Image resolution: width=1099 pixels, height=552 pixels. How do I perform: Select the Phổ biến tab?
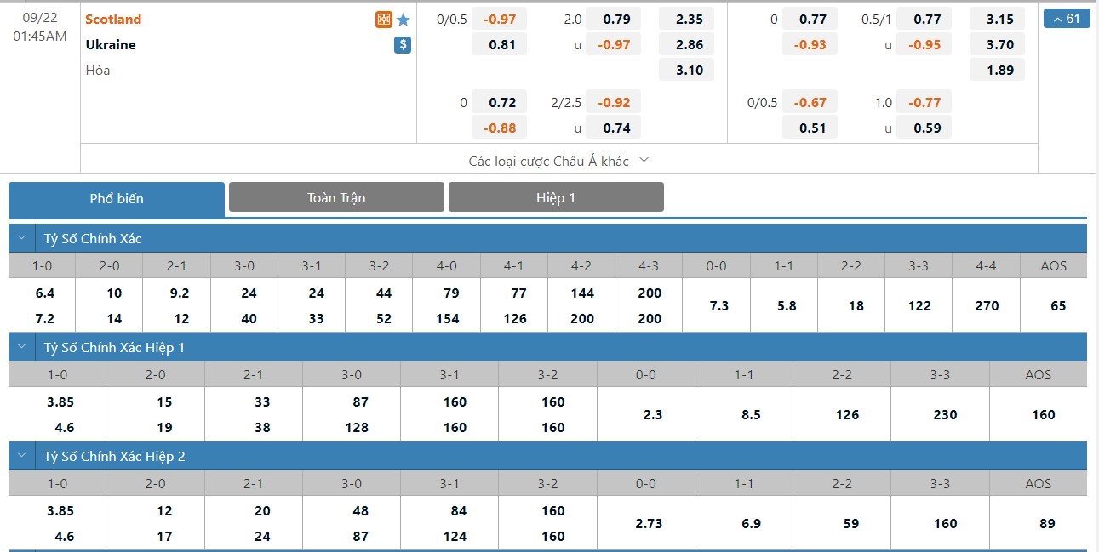(117, 198)
